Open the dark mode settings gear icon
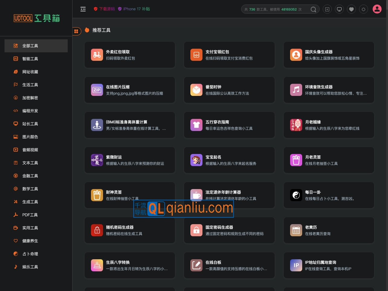Image resolution: width=388 pixels, height=291 pixels. (x=363, y=9)
